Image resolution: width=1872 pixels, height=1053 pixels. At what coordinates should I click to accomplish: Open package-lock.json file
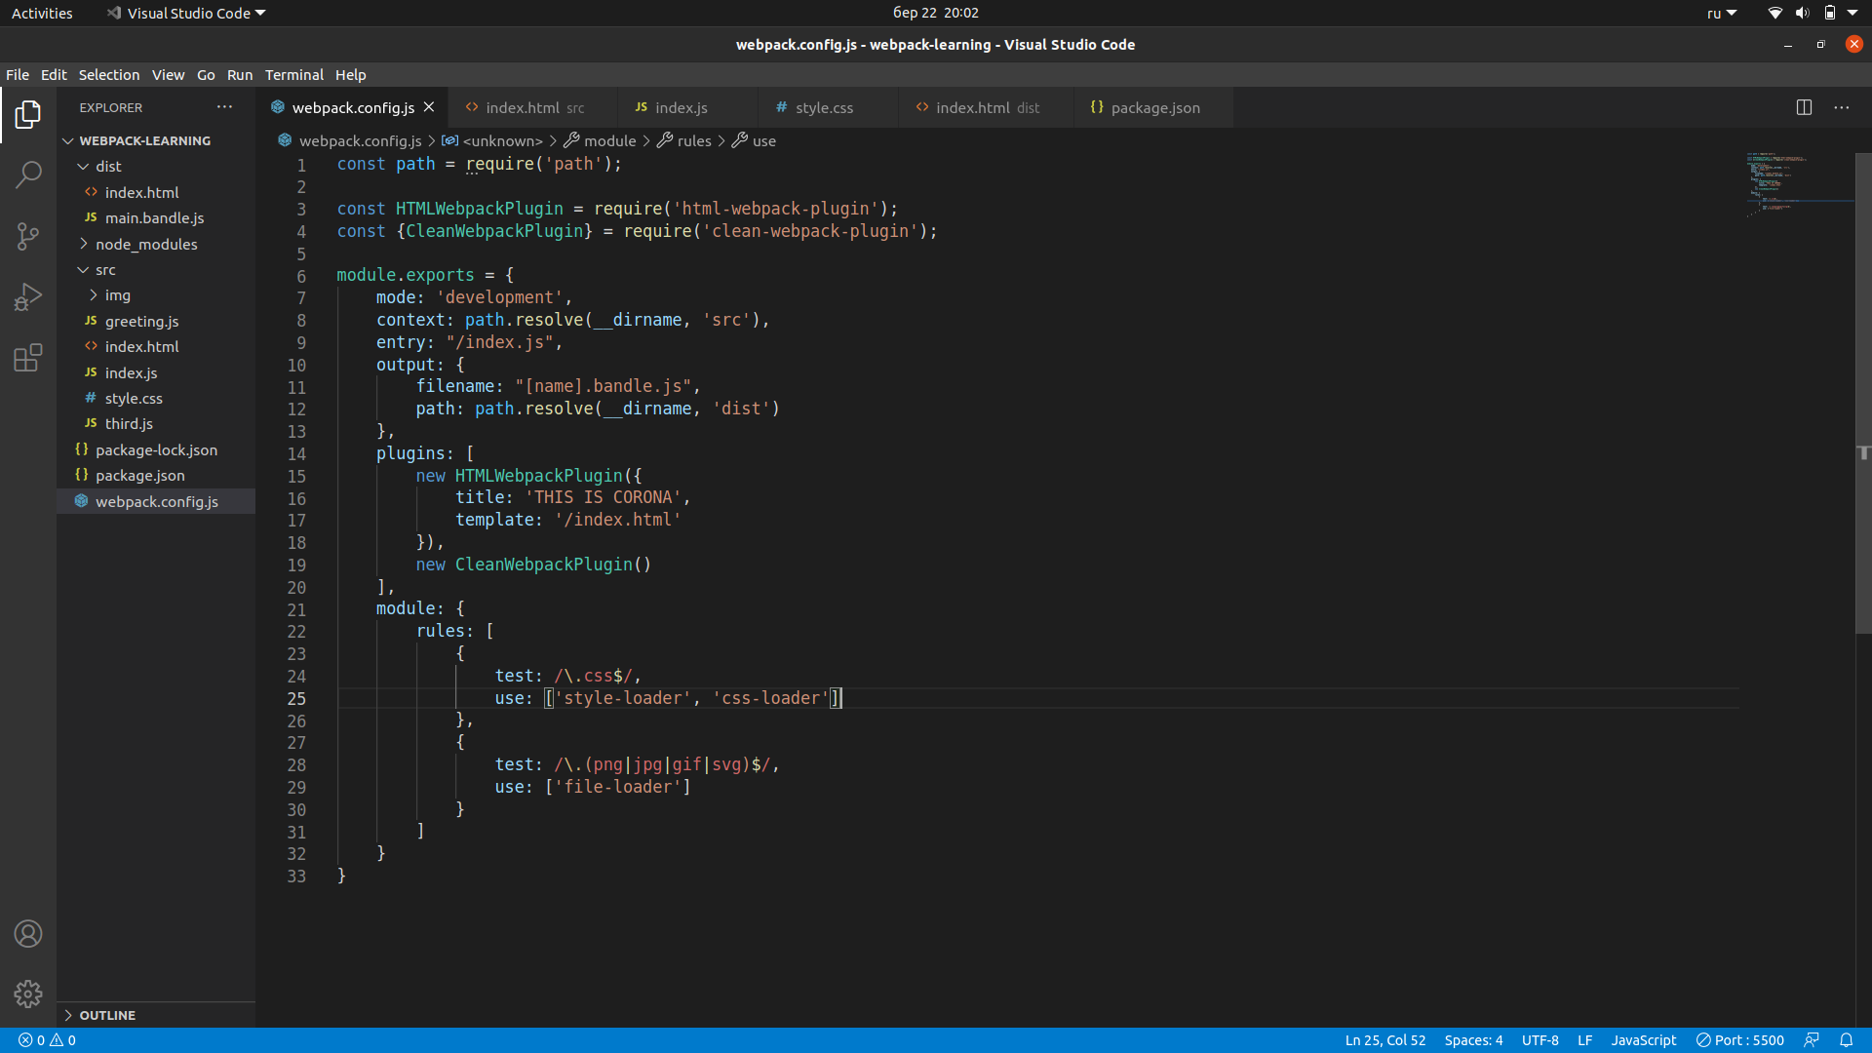pyautogui.click(x=156, y=449)
